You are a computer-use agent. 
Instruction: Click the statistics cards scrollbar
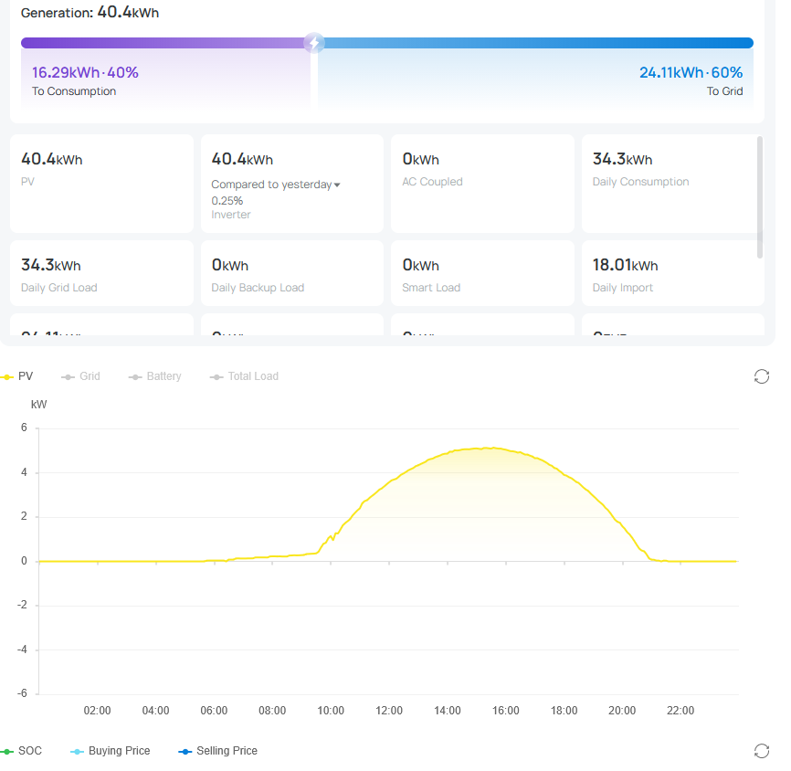[x=760, y=196]
